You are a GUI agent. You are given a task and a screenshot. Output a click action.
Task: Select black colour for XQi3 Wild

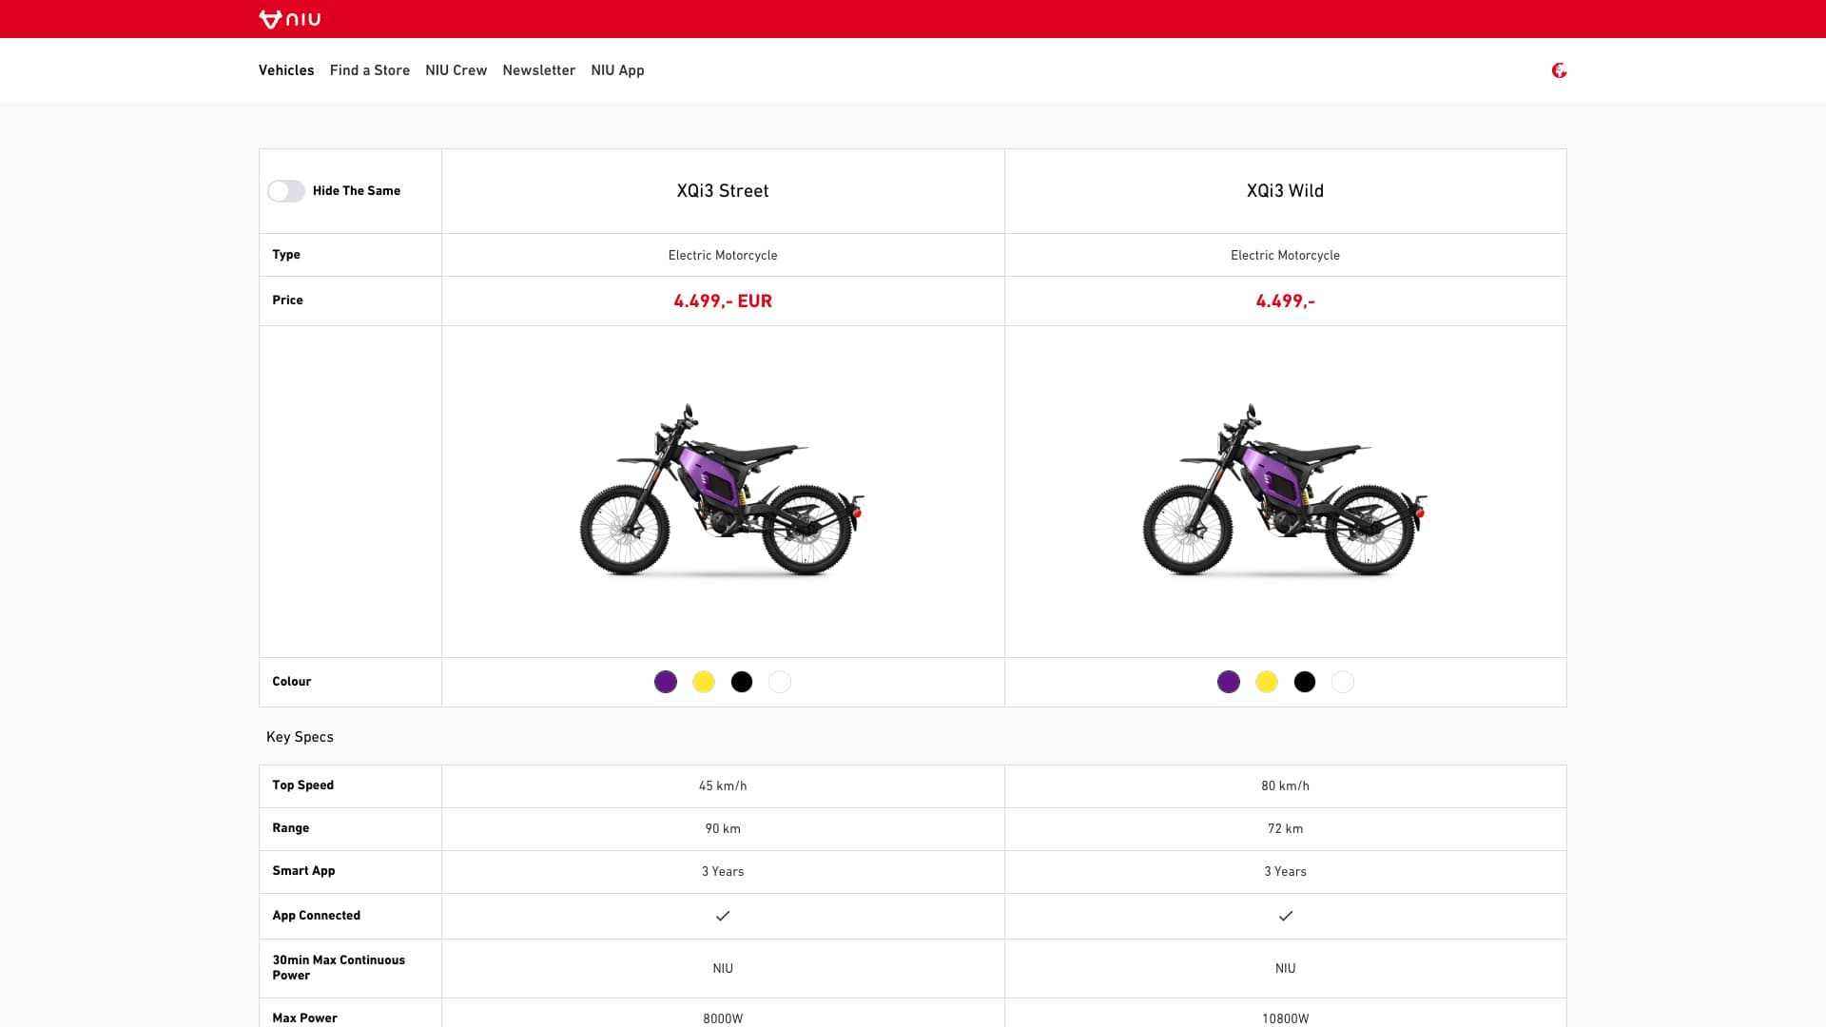click(1305, 682)
